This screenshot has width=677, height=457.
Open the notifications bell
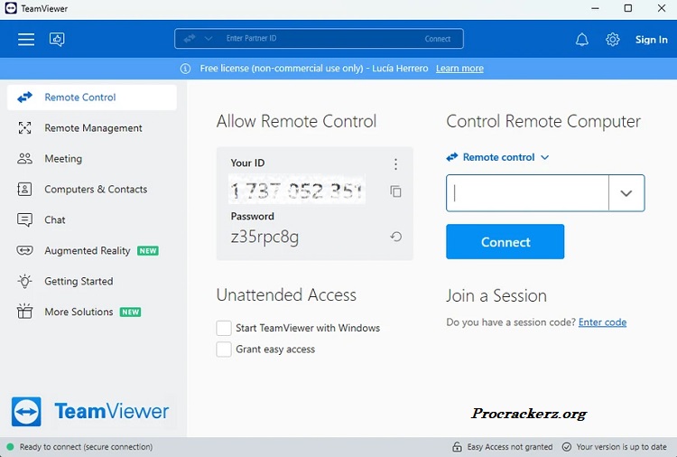coord(582,40)
